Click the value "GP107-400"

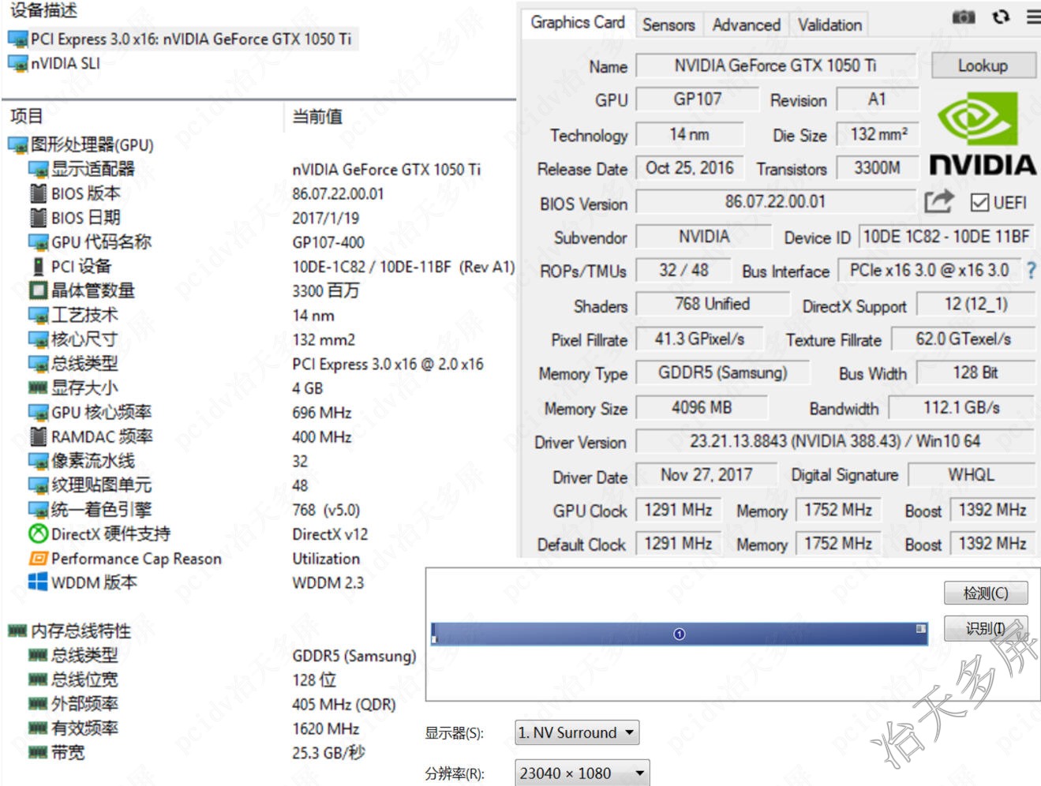[x=328, y=243]
